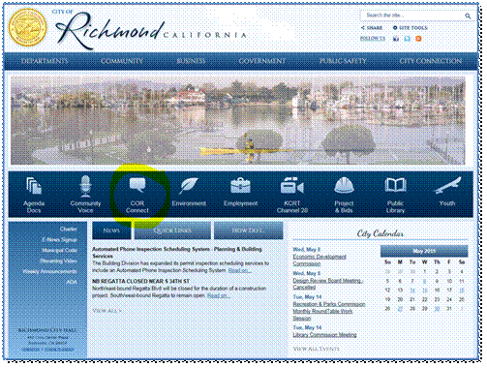
Task: Click inside the Search the site field
Action: (412, 15)
